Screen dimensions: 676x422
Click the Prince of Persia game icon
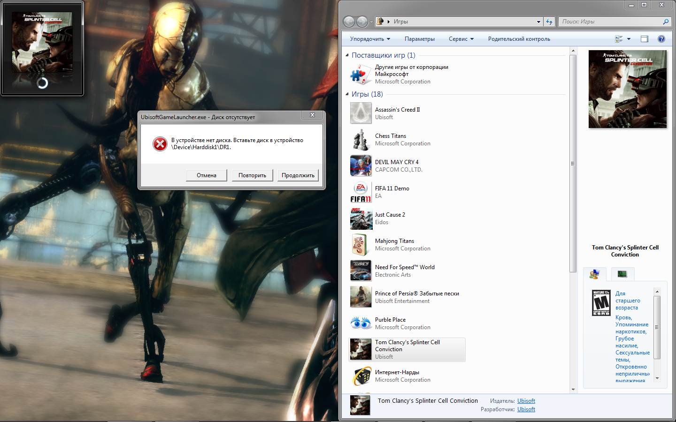click(361, 297)
